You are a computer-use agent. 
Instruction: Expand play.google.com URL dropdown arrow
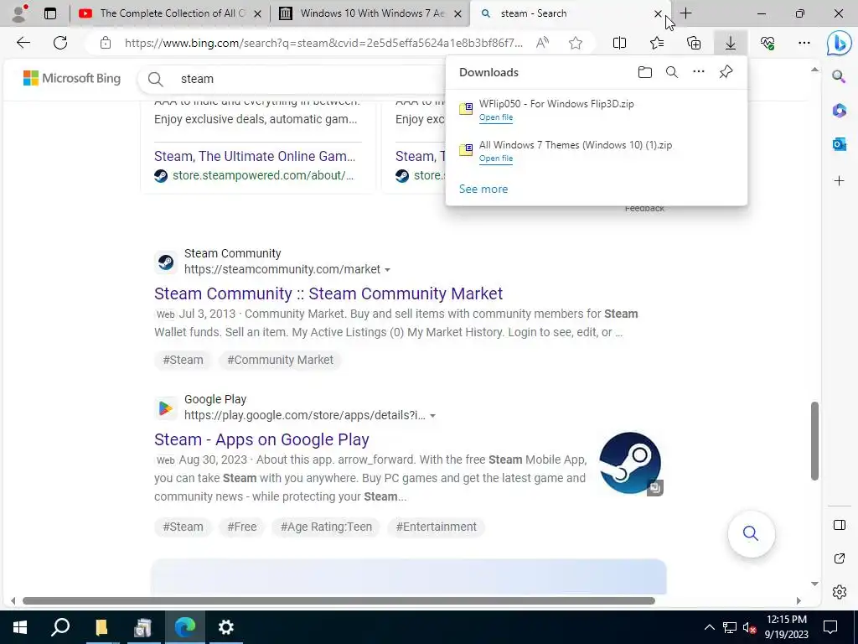(433, 416)
